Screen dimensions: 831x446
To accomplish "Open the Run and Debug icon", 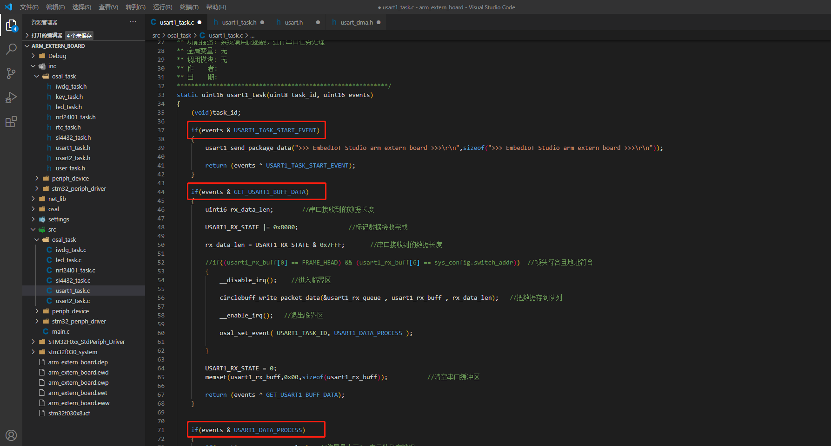I will pyautogui.click(x=11, y=97).
